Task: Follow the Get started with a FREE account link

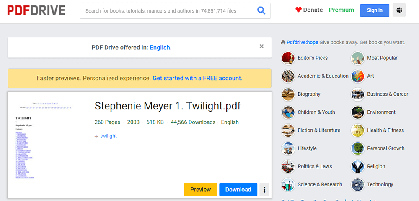Action: click(x=197, y=78)
